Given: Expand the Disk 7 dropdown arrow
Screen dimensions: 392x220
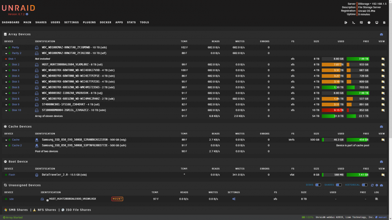Looking at the screenshot, I should pyautogui.click(x=6, y=93).
